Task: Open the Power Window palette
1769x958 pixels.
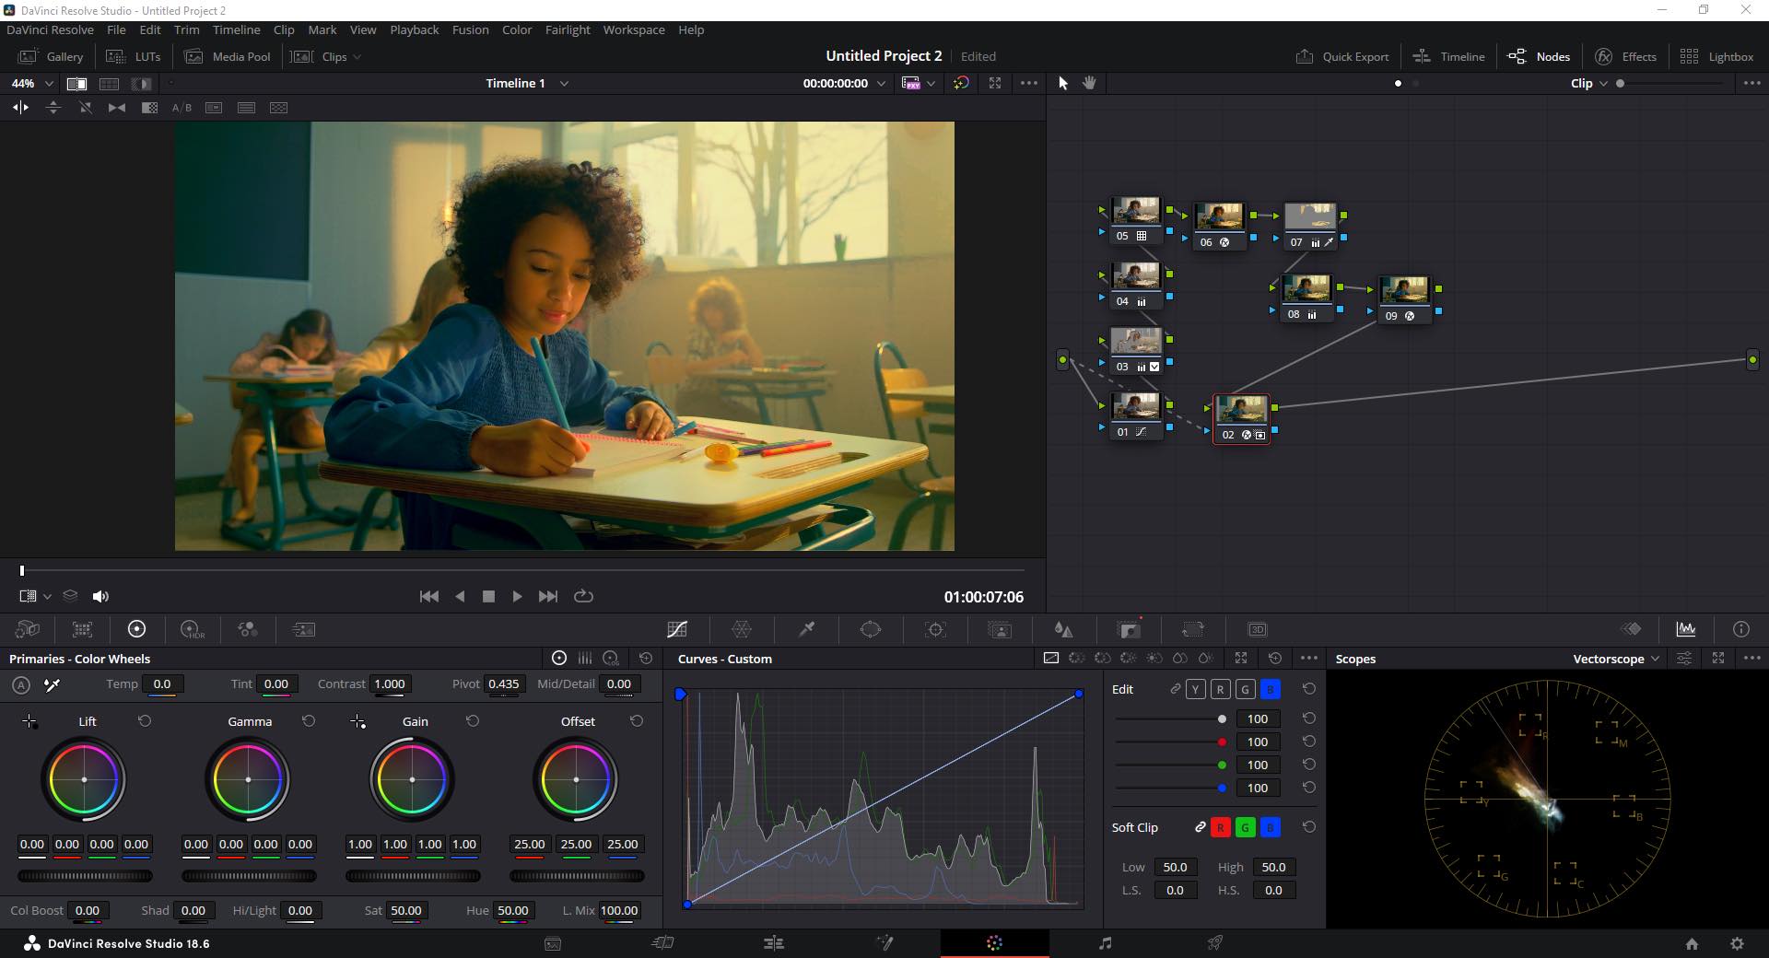Action: (x=871, y=629)
